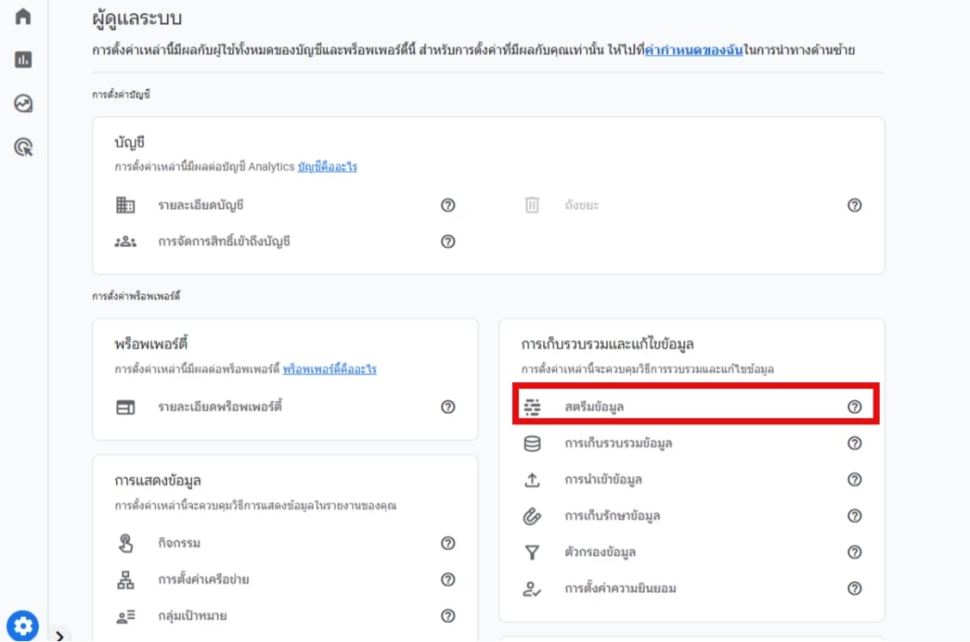The height and width of the screenshot is (642, 970).
Task: Open กิจกรรม events setting
Action: pyautogui.click(x=179, y=543)
